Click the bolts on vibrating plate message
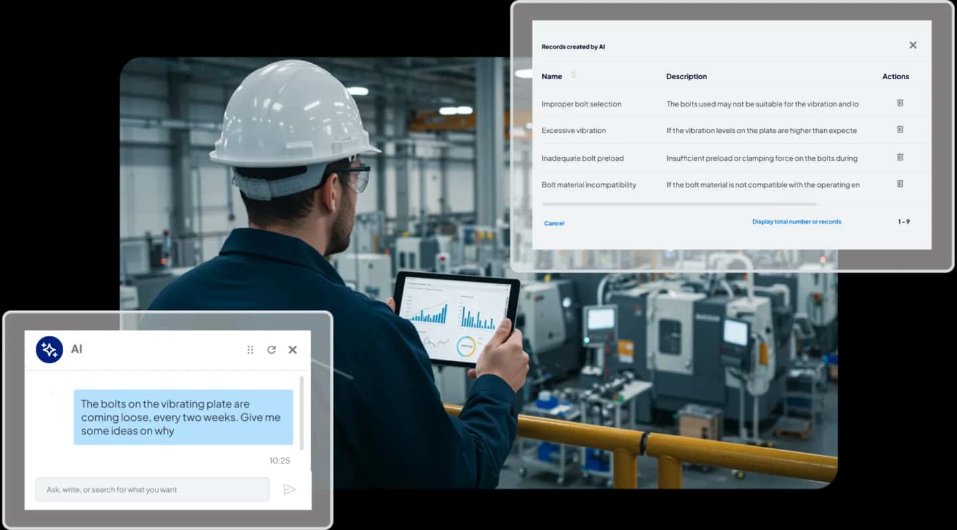 183,417
